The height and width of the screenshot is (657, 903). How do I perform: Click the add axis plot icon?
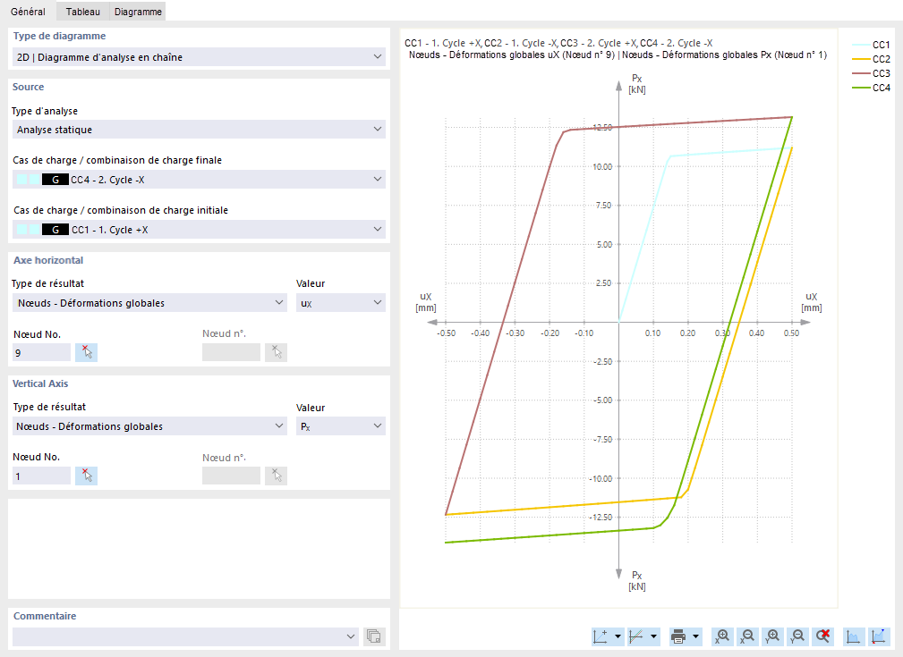[x=601, y=636]
